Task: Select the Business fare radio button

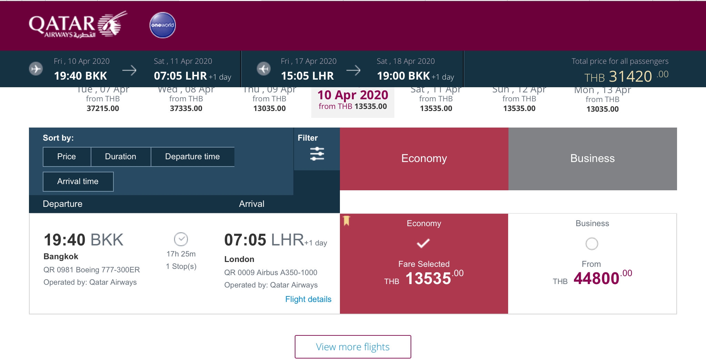Action: tap(592, 244)
